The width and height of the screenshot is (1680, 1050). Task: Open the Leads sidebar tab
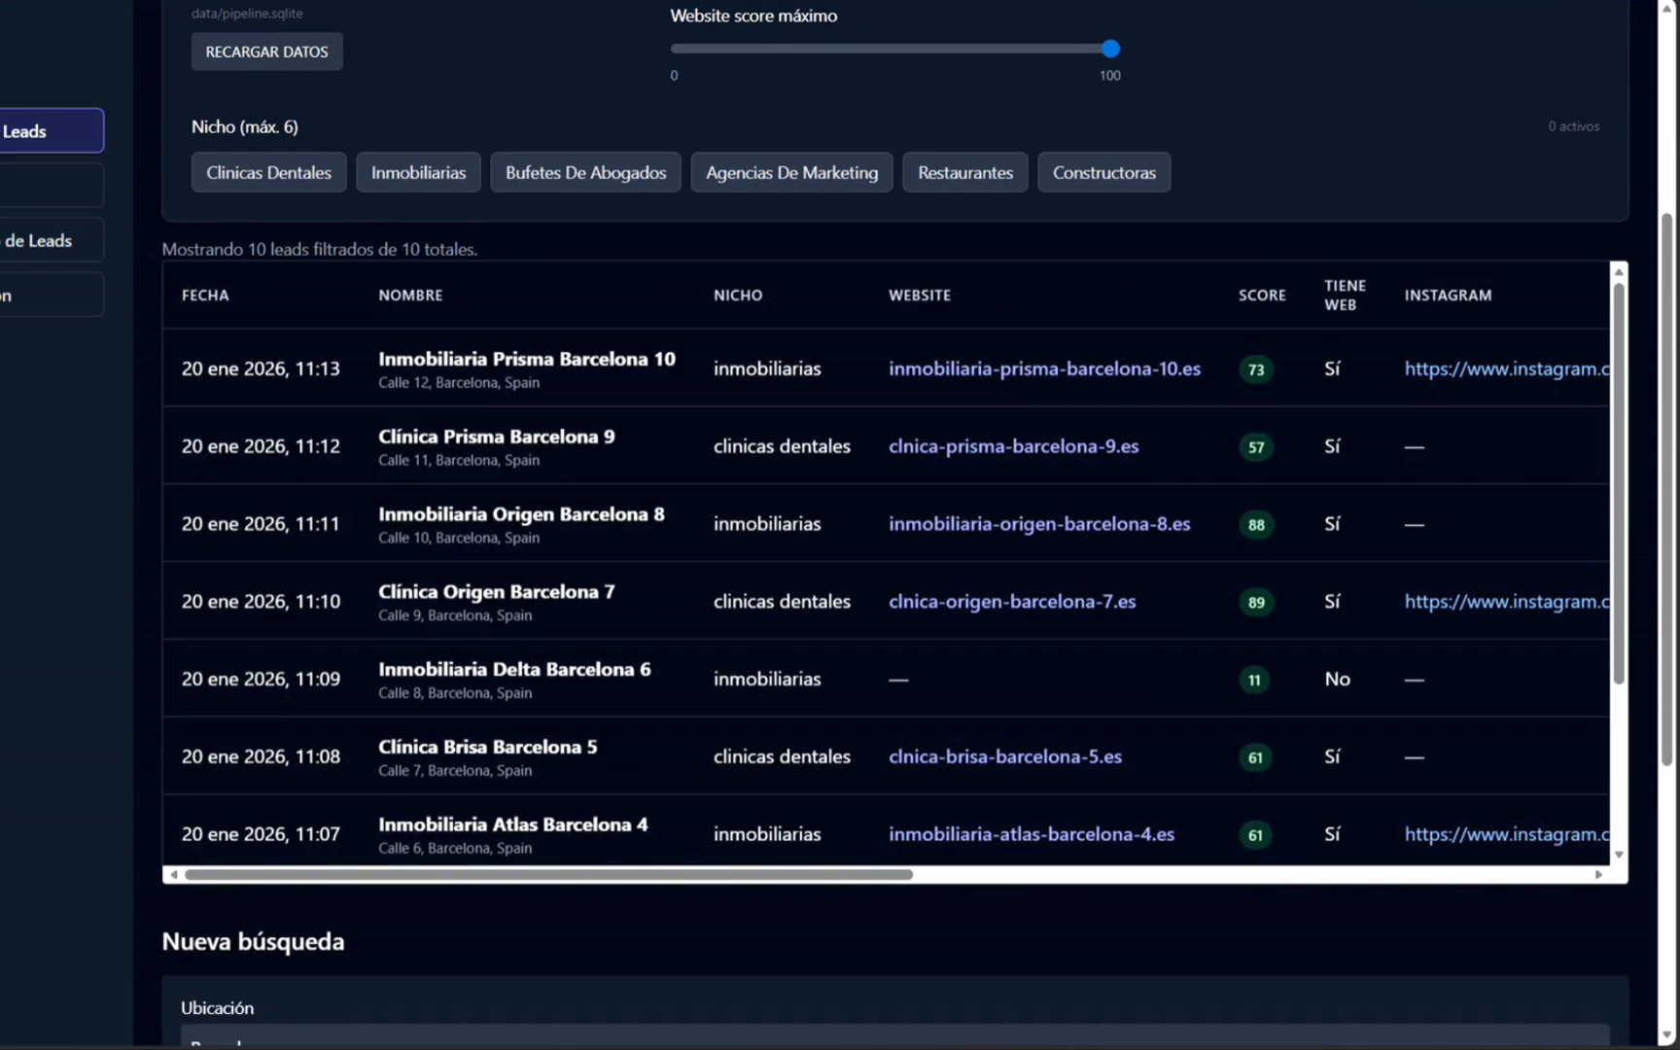tap(49, 131)
